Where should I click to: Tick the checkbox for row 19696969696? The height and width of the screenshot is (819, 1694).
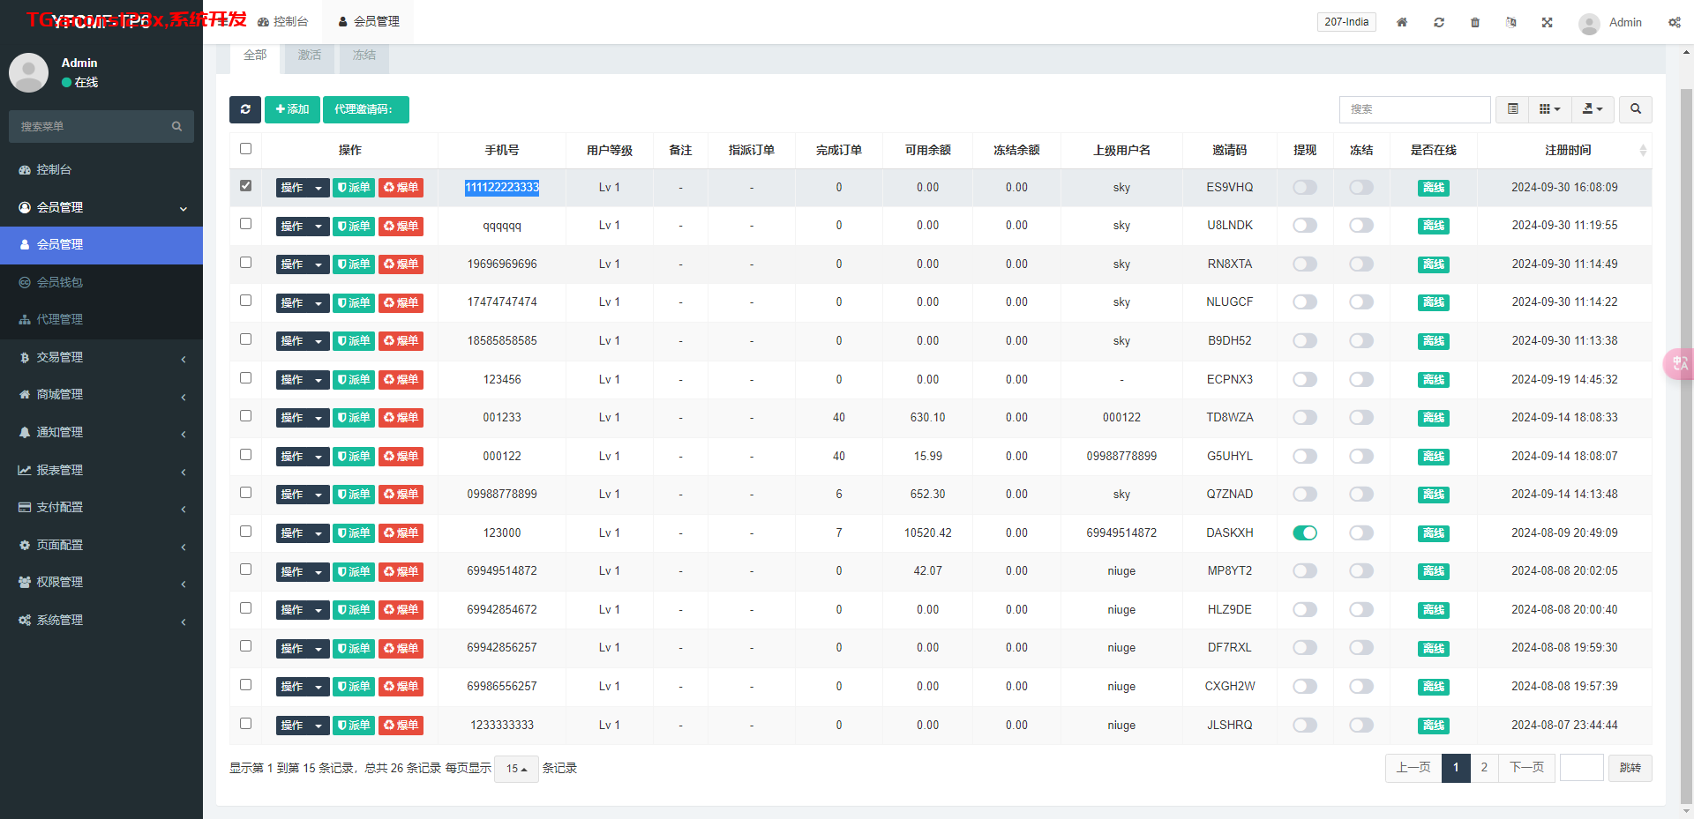[x=245, y=263]
